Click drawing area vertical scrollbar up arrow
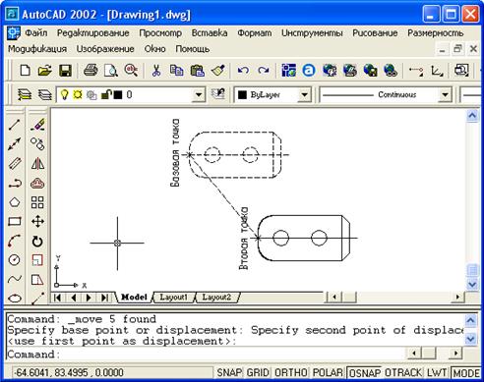Viewport: 484px width, 382px height. click(x=472, y=116)
